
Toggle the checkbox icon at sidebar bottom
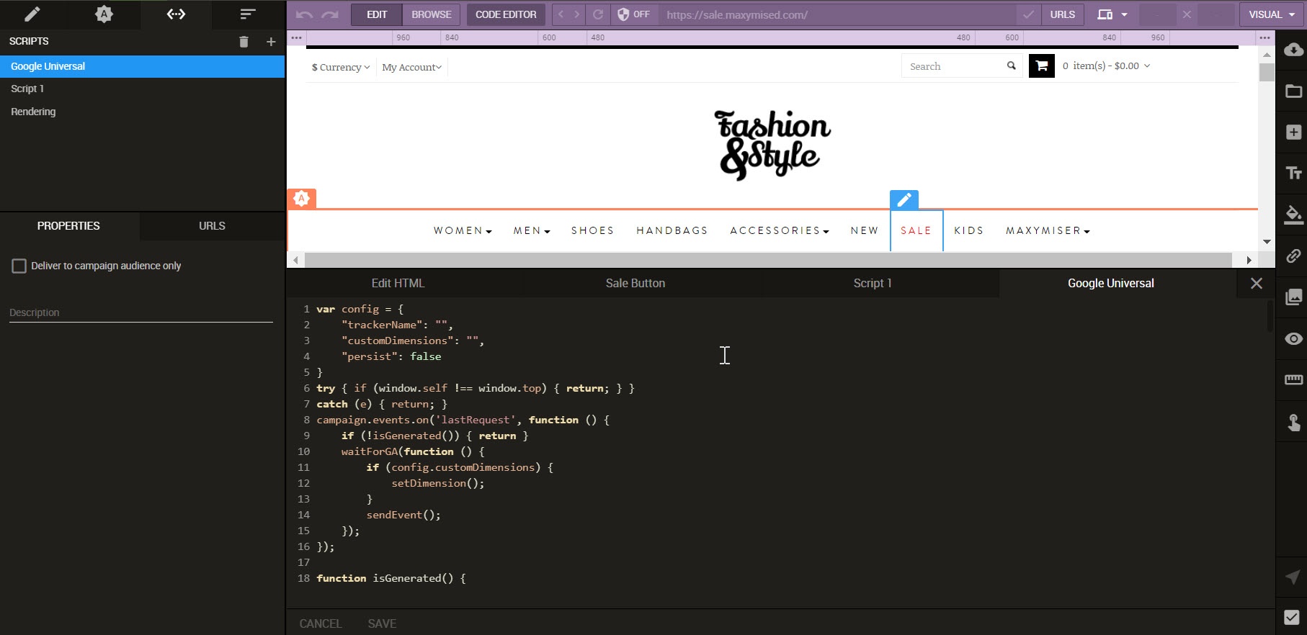coord(1292,617)
